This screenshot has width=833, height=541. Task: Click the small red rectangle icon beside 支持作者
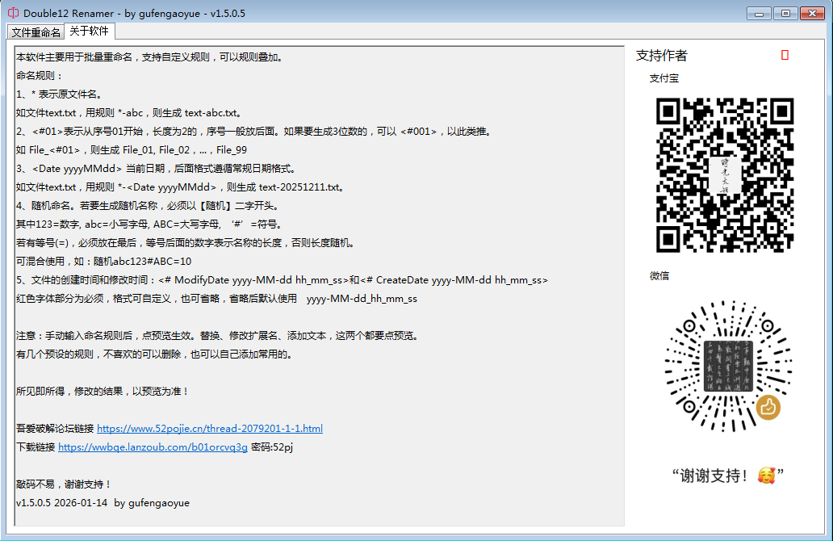click(785, 55)
